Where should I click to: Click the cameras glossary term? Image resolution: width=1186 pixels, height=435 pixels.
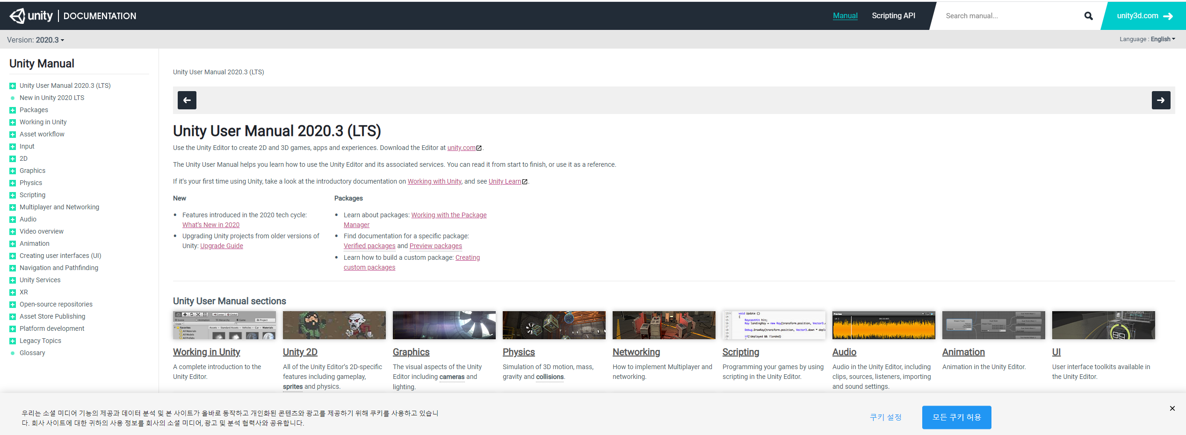[452, 377]
